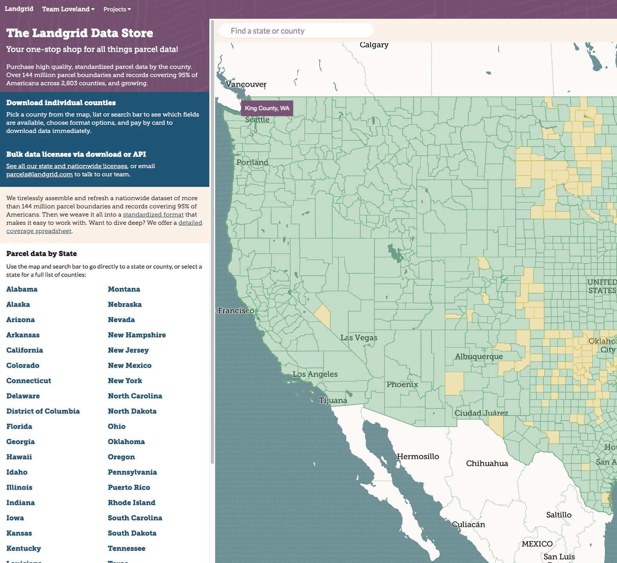The width and height of the screenshot is (617, 563).
Task: Select Indiana from the state list
Action: point(20,503)
